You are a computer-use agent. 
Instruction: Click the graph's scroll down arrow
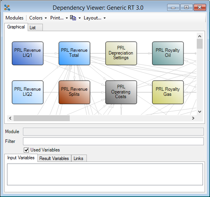click(200, 112)
